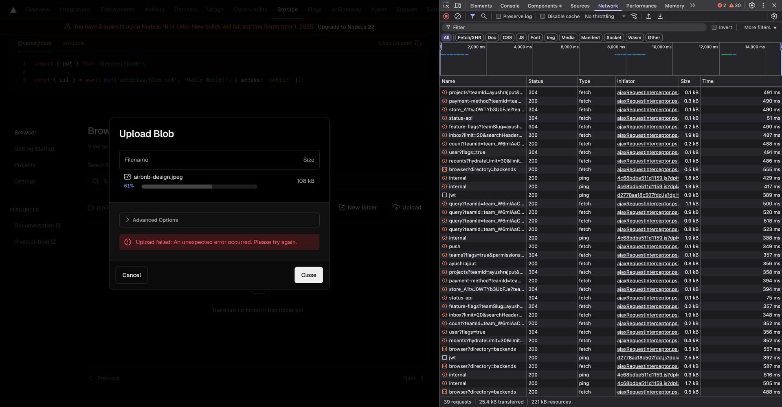Clear the network log
This screenshot has height=407, width=782.
pos(458,16)
